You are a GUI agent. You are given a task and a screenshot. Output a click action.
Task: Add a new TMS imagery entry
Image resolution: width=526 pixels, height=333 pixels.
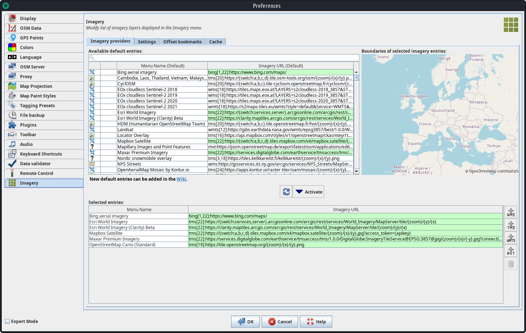(511, 225)
